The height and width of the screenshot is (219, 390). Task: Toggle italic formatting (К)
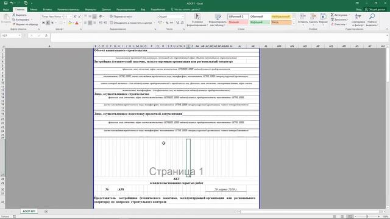(x=48, y=23)
